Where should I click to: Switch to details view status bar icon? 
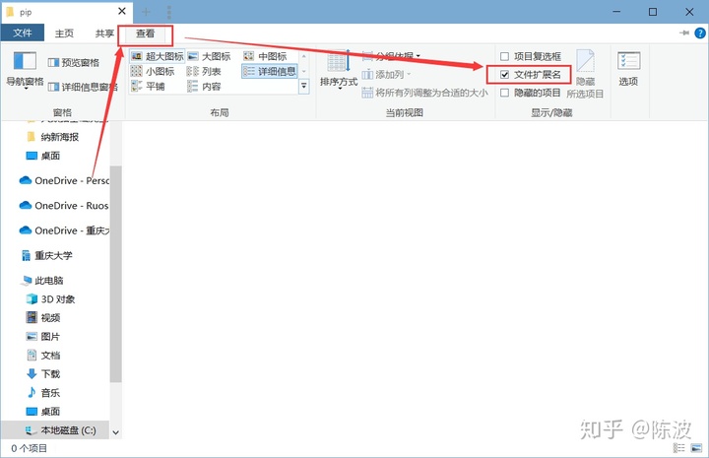click(679, 447)
